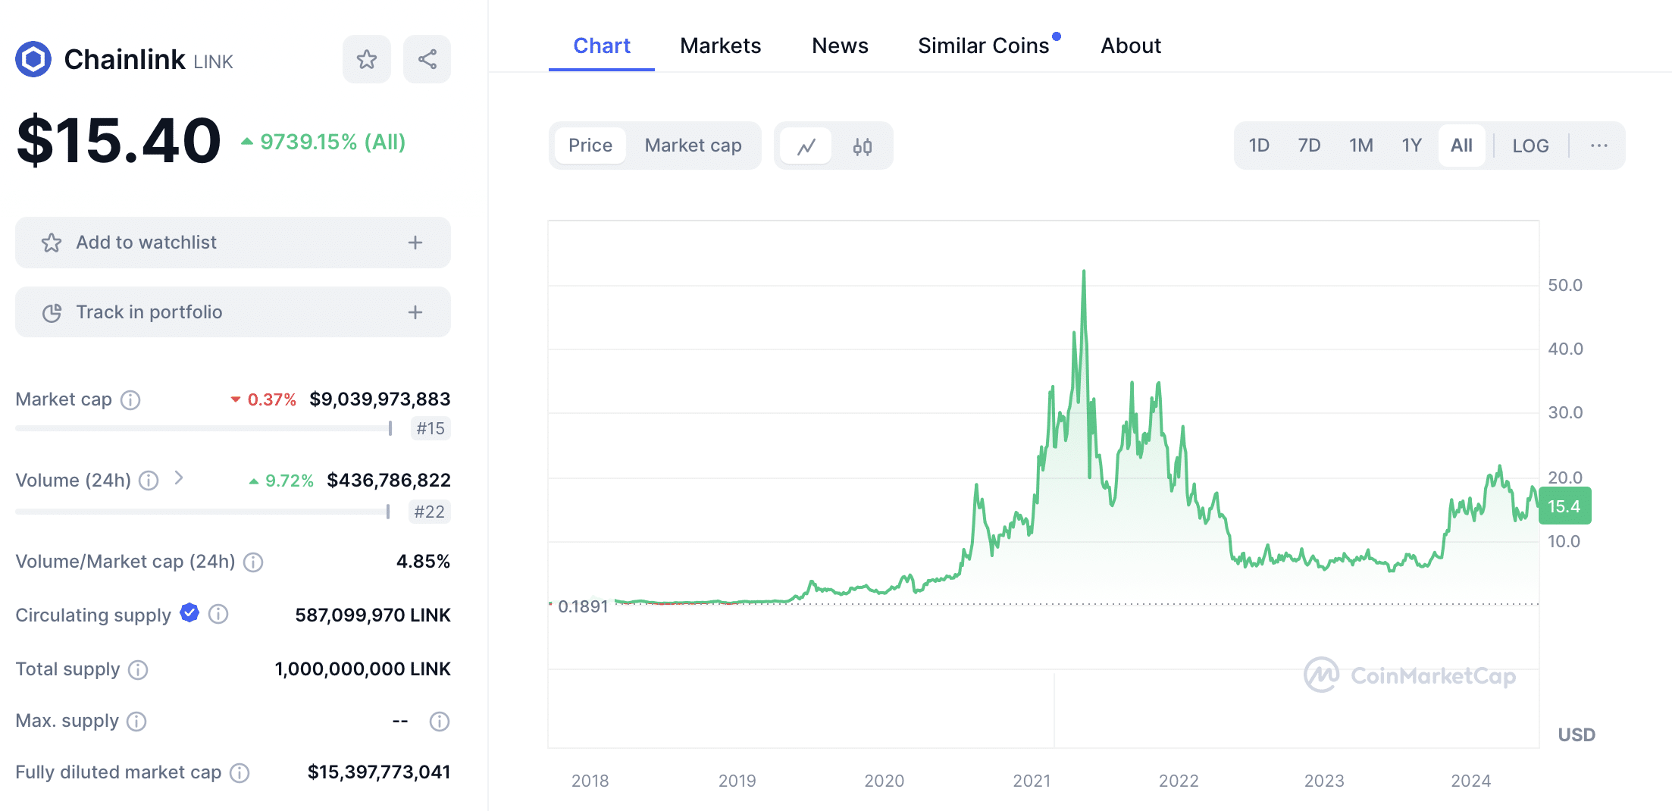Click the Track in portfolio button

click(x=233, y=312)
